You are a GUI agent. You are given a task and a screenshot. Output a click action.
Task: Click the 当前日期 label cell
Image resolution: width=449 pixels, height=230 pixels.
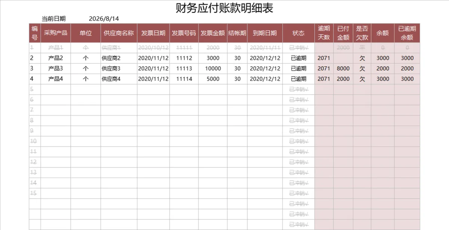[x=54, y=19]
